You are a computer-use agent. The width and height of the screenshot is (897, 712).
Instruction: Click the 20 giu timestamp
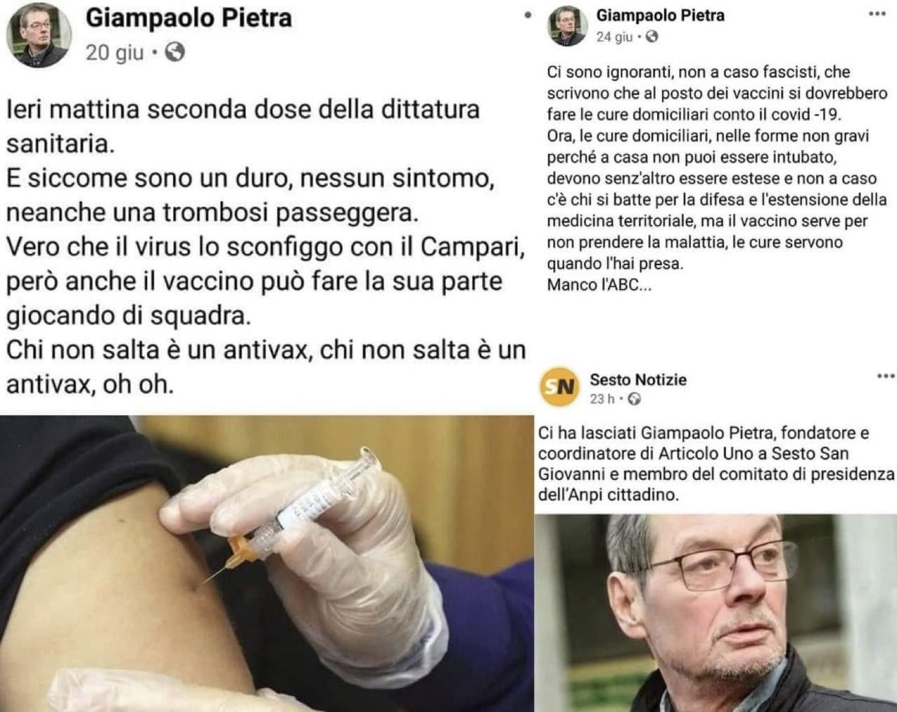click(114, 53)
